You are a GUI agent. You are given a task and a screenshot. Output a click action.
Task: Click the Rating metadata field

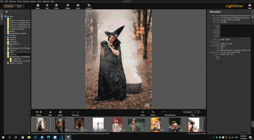click(235, 26)
